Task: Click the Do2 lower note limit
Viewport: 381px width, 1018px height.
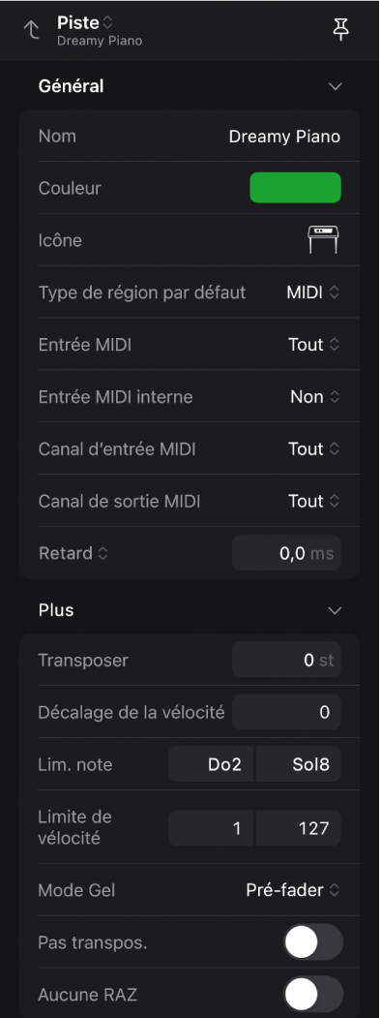Action: pos(211,765)
